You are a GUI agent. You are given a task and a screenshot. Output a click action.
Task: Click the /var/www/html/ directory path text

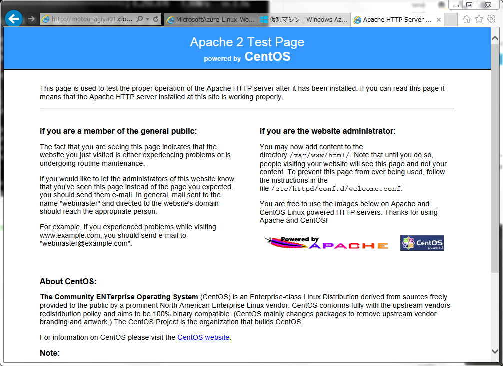320,155
